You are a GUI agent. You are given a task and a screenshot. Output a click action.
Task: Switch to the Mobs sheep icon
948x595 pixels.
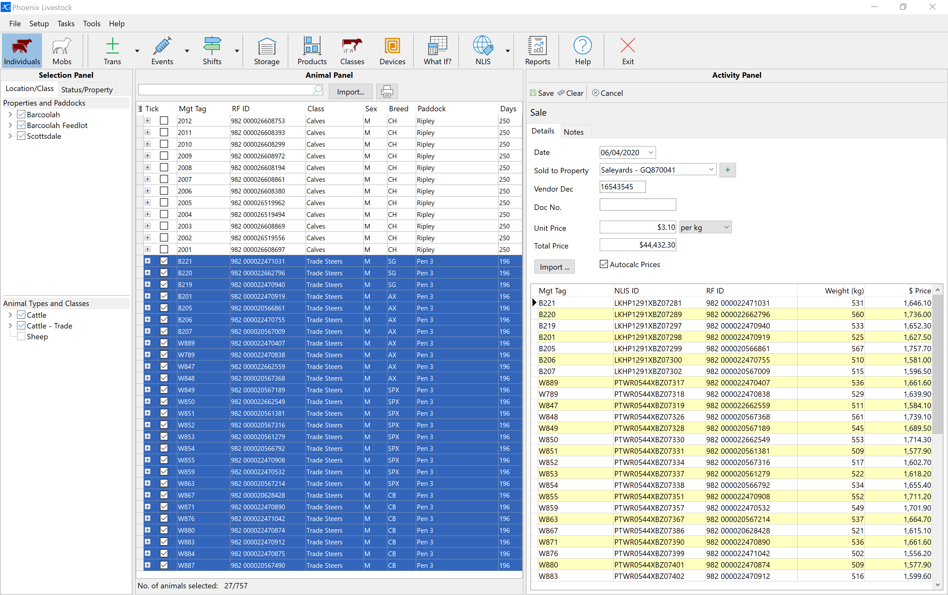[62, 50]
